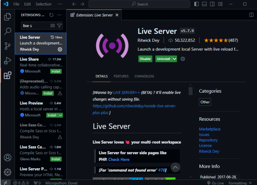The image size is (257, 185).
Task: Open Run and Debug view
Action: pos(7,60)
